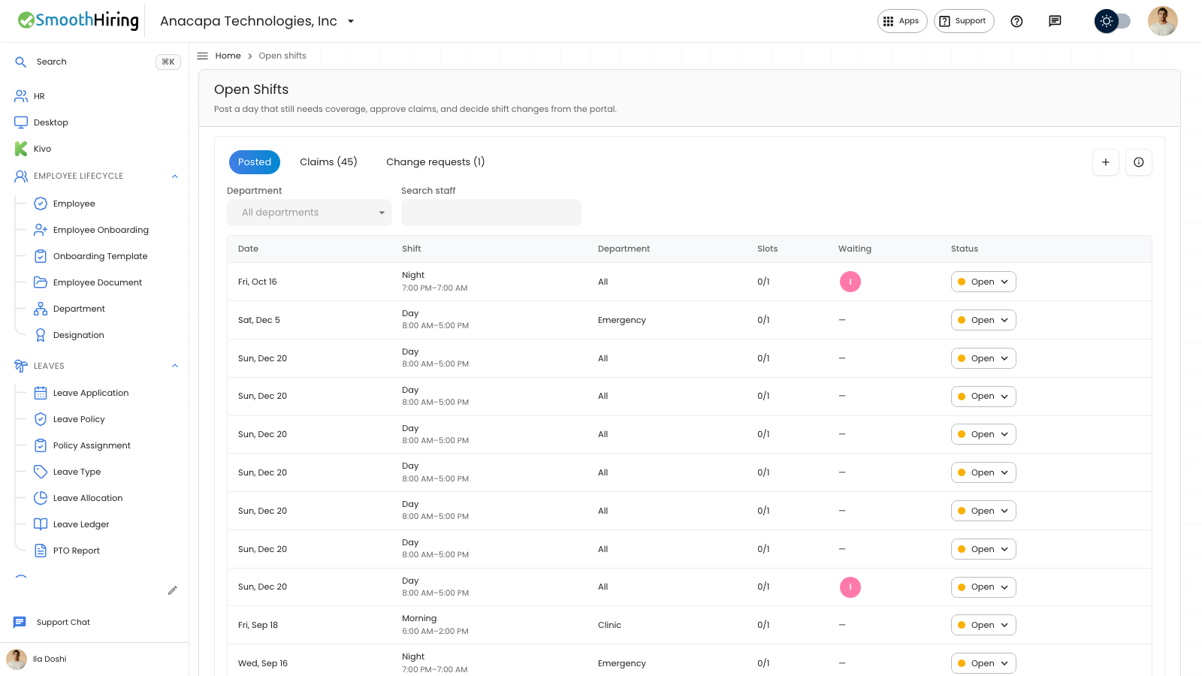Switch to the Claims (45) tab
Image resolution: width=1202 pixels, height=676 pixels.
pos(328,162)
